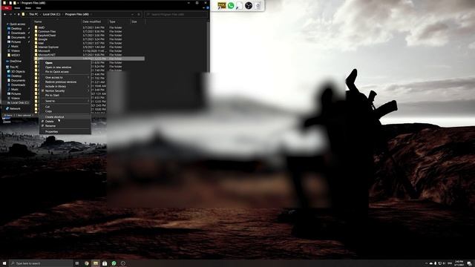Select OneDrive in the navigation pane
The width and height of the screenshot is (475, 267).
(16, 62)
